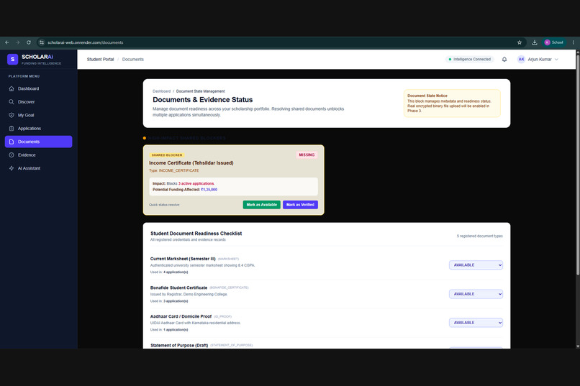Click the Applications clipboard icon
The height and width of the screenshot is (386, 580).
pyautogui.click(x=12, y=129)
